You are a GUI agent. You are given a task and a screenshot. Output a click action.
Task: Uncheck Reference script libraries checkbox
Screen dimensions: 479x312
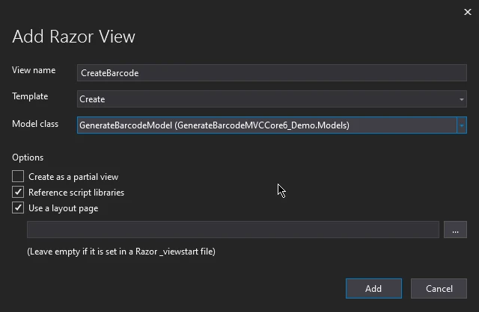pyautogui.click(x=18, y=193)
